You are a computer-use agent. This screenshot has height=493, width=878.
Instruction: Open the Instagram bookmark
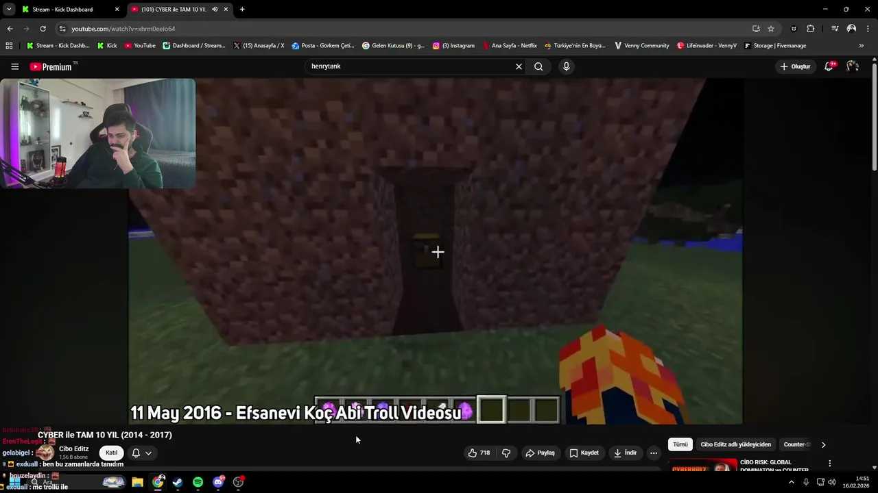tap(453, 46)
